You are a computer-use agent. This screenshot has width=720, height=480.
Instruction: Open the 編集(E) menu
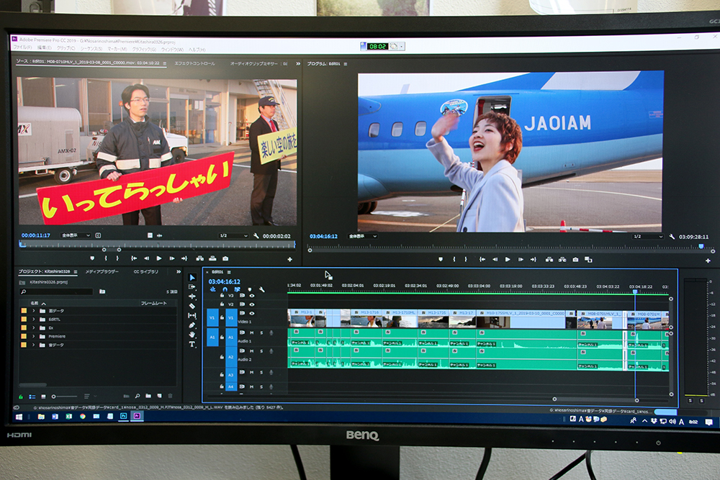(45, 47)
